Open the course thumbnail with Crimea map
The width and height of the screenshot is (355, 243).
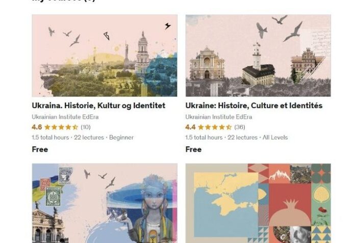click(x=258, y=203)
